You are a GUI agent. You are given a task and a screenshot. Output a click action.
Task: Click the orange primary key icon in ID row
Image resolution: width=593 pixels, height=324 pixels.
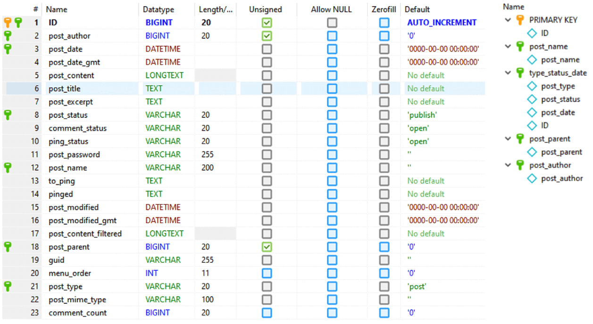[x=8, y=22]
